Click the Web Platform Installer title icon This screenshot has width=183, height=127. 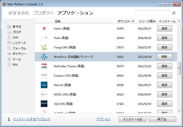point(4,4)
